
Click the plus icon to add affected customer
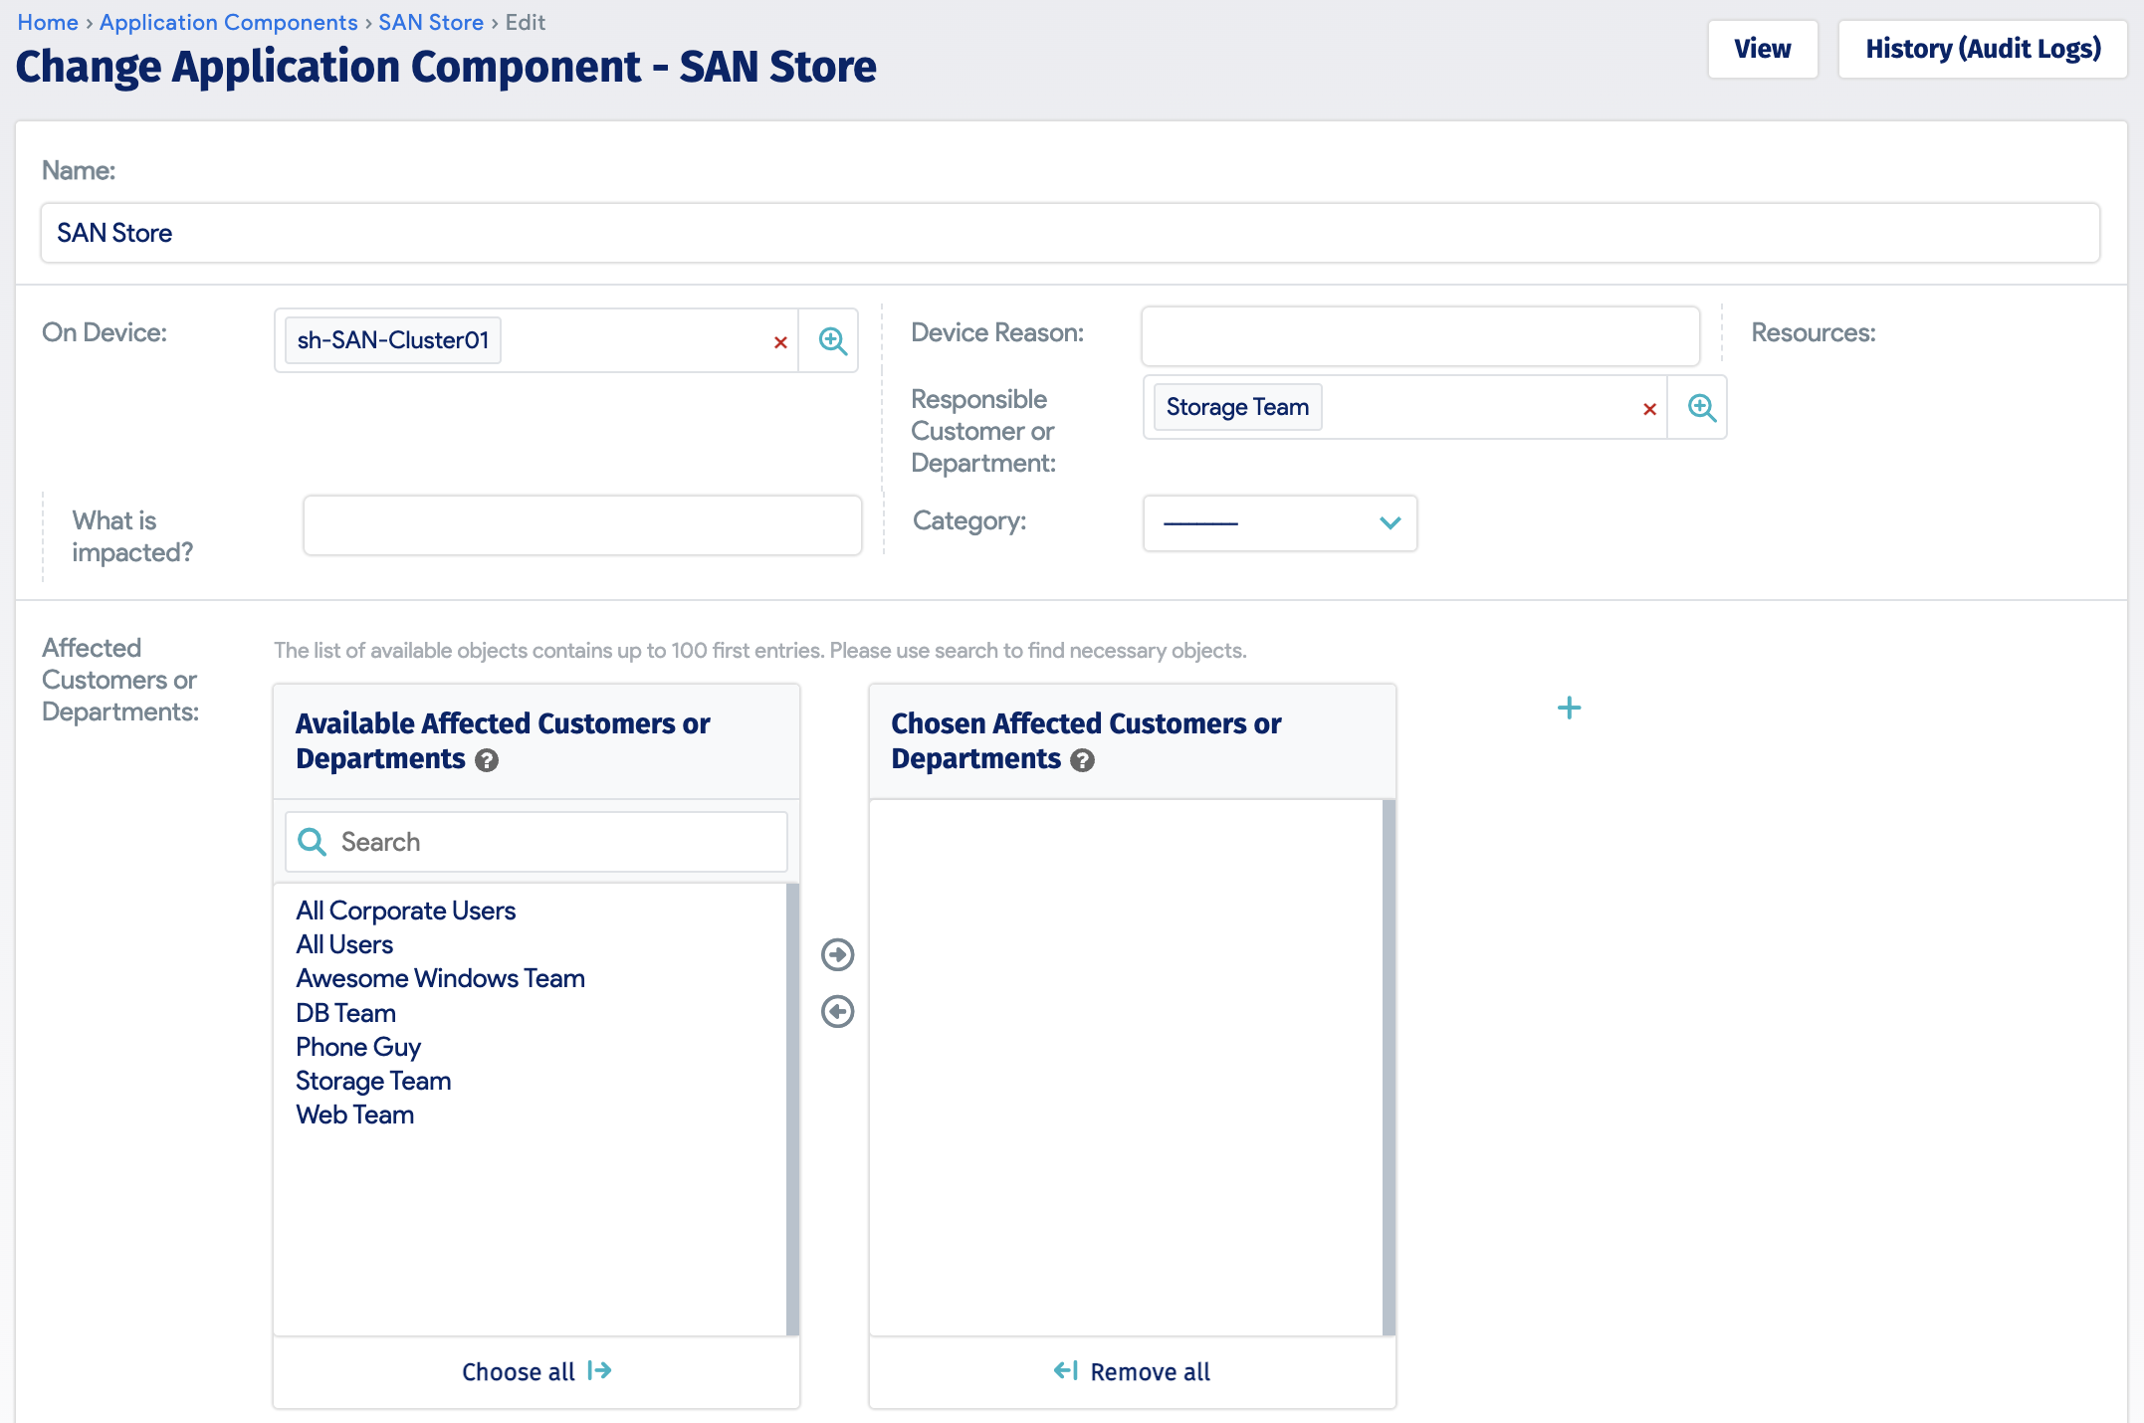point(1569,708)
